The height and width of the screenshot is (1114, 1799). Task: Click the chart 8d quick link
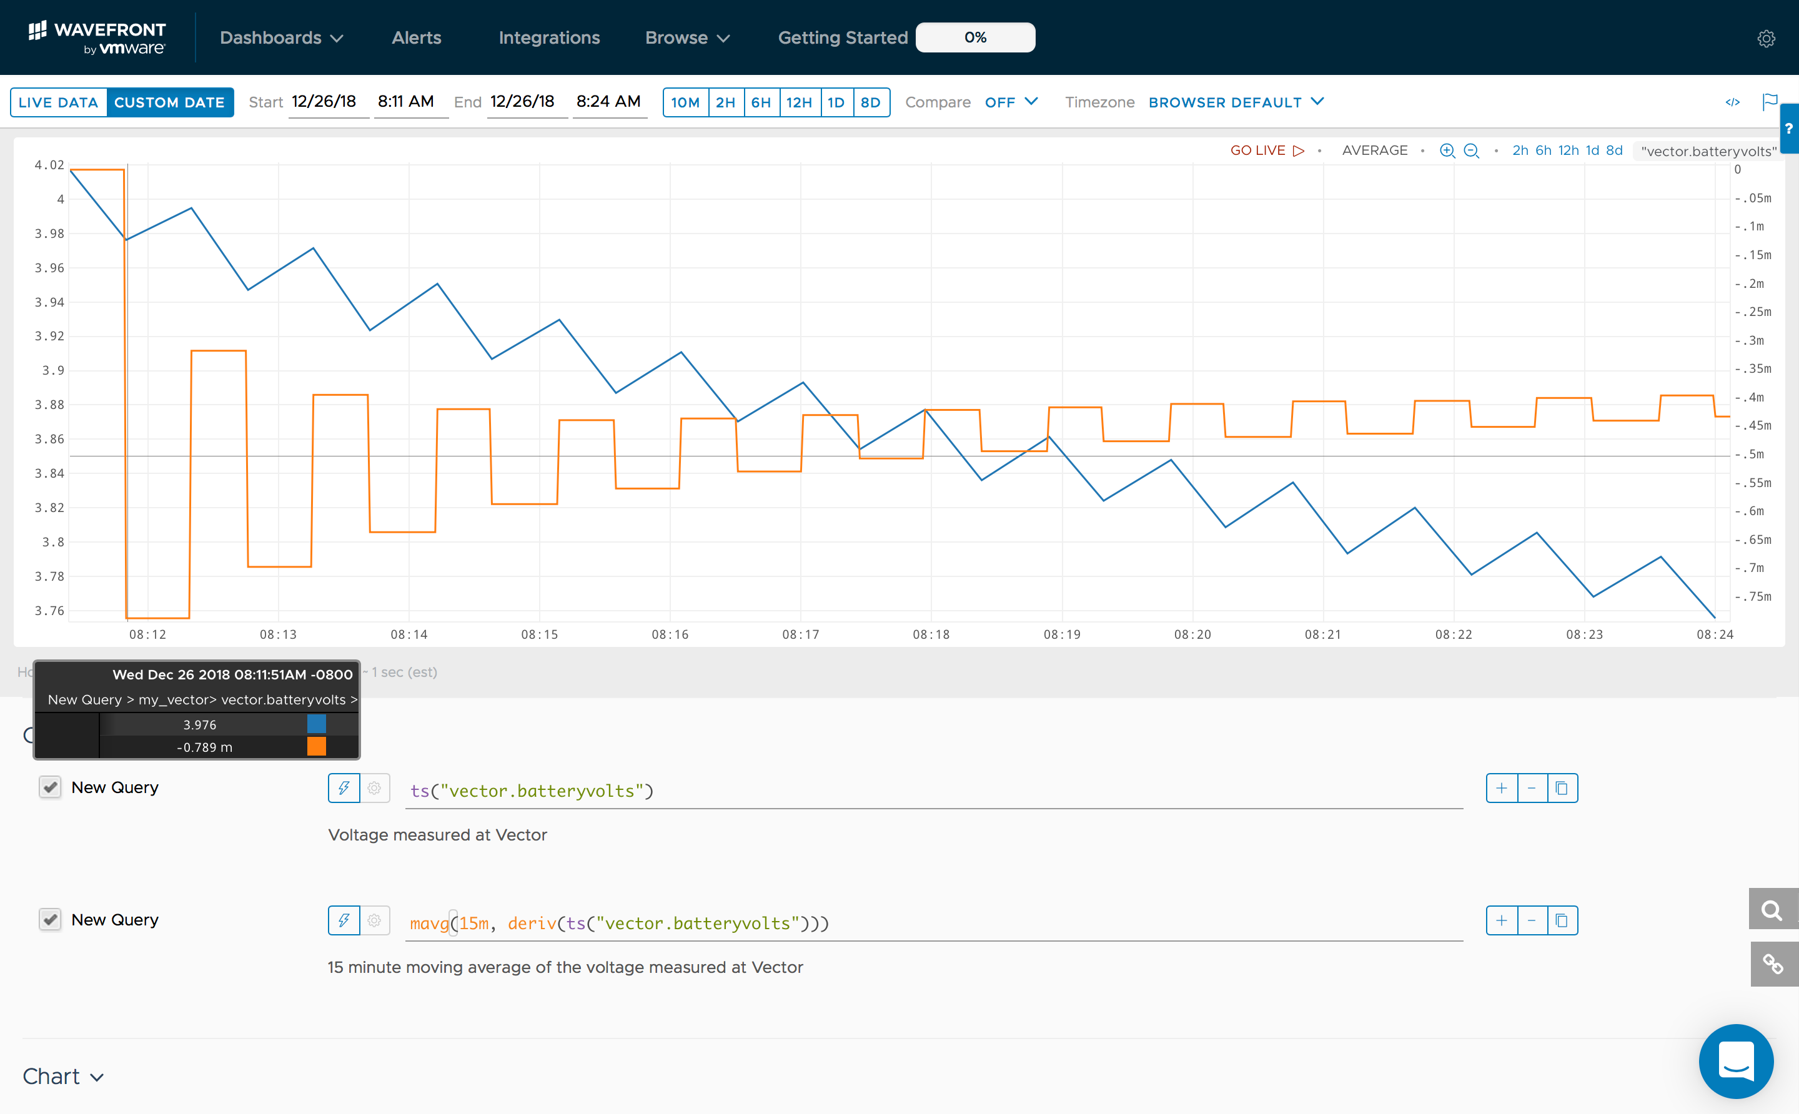pos(1614,150)
